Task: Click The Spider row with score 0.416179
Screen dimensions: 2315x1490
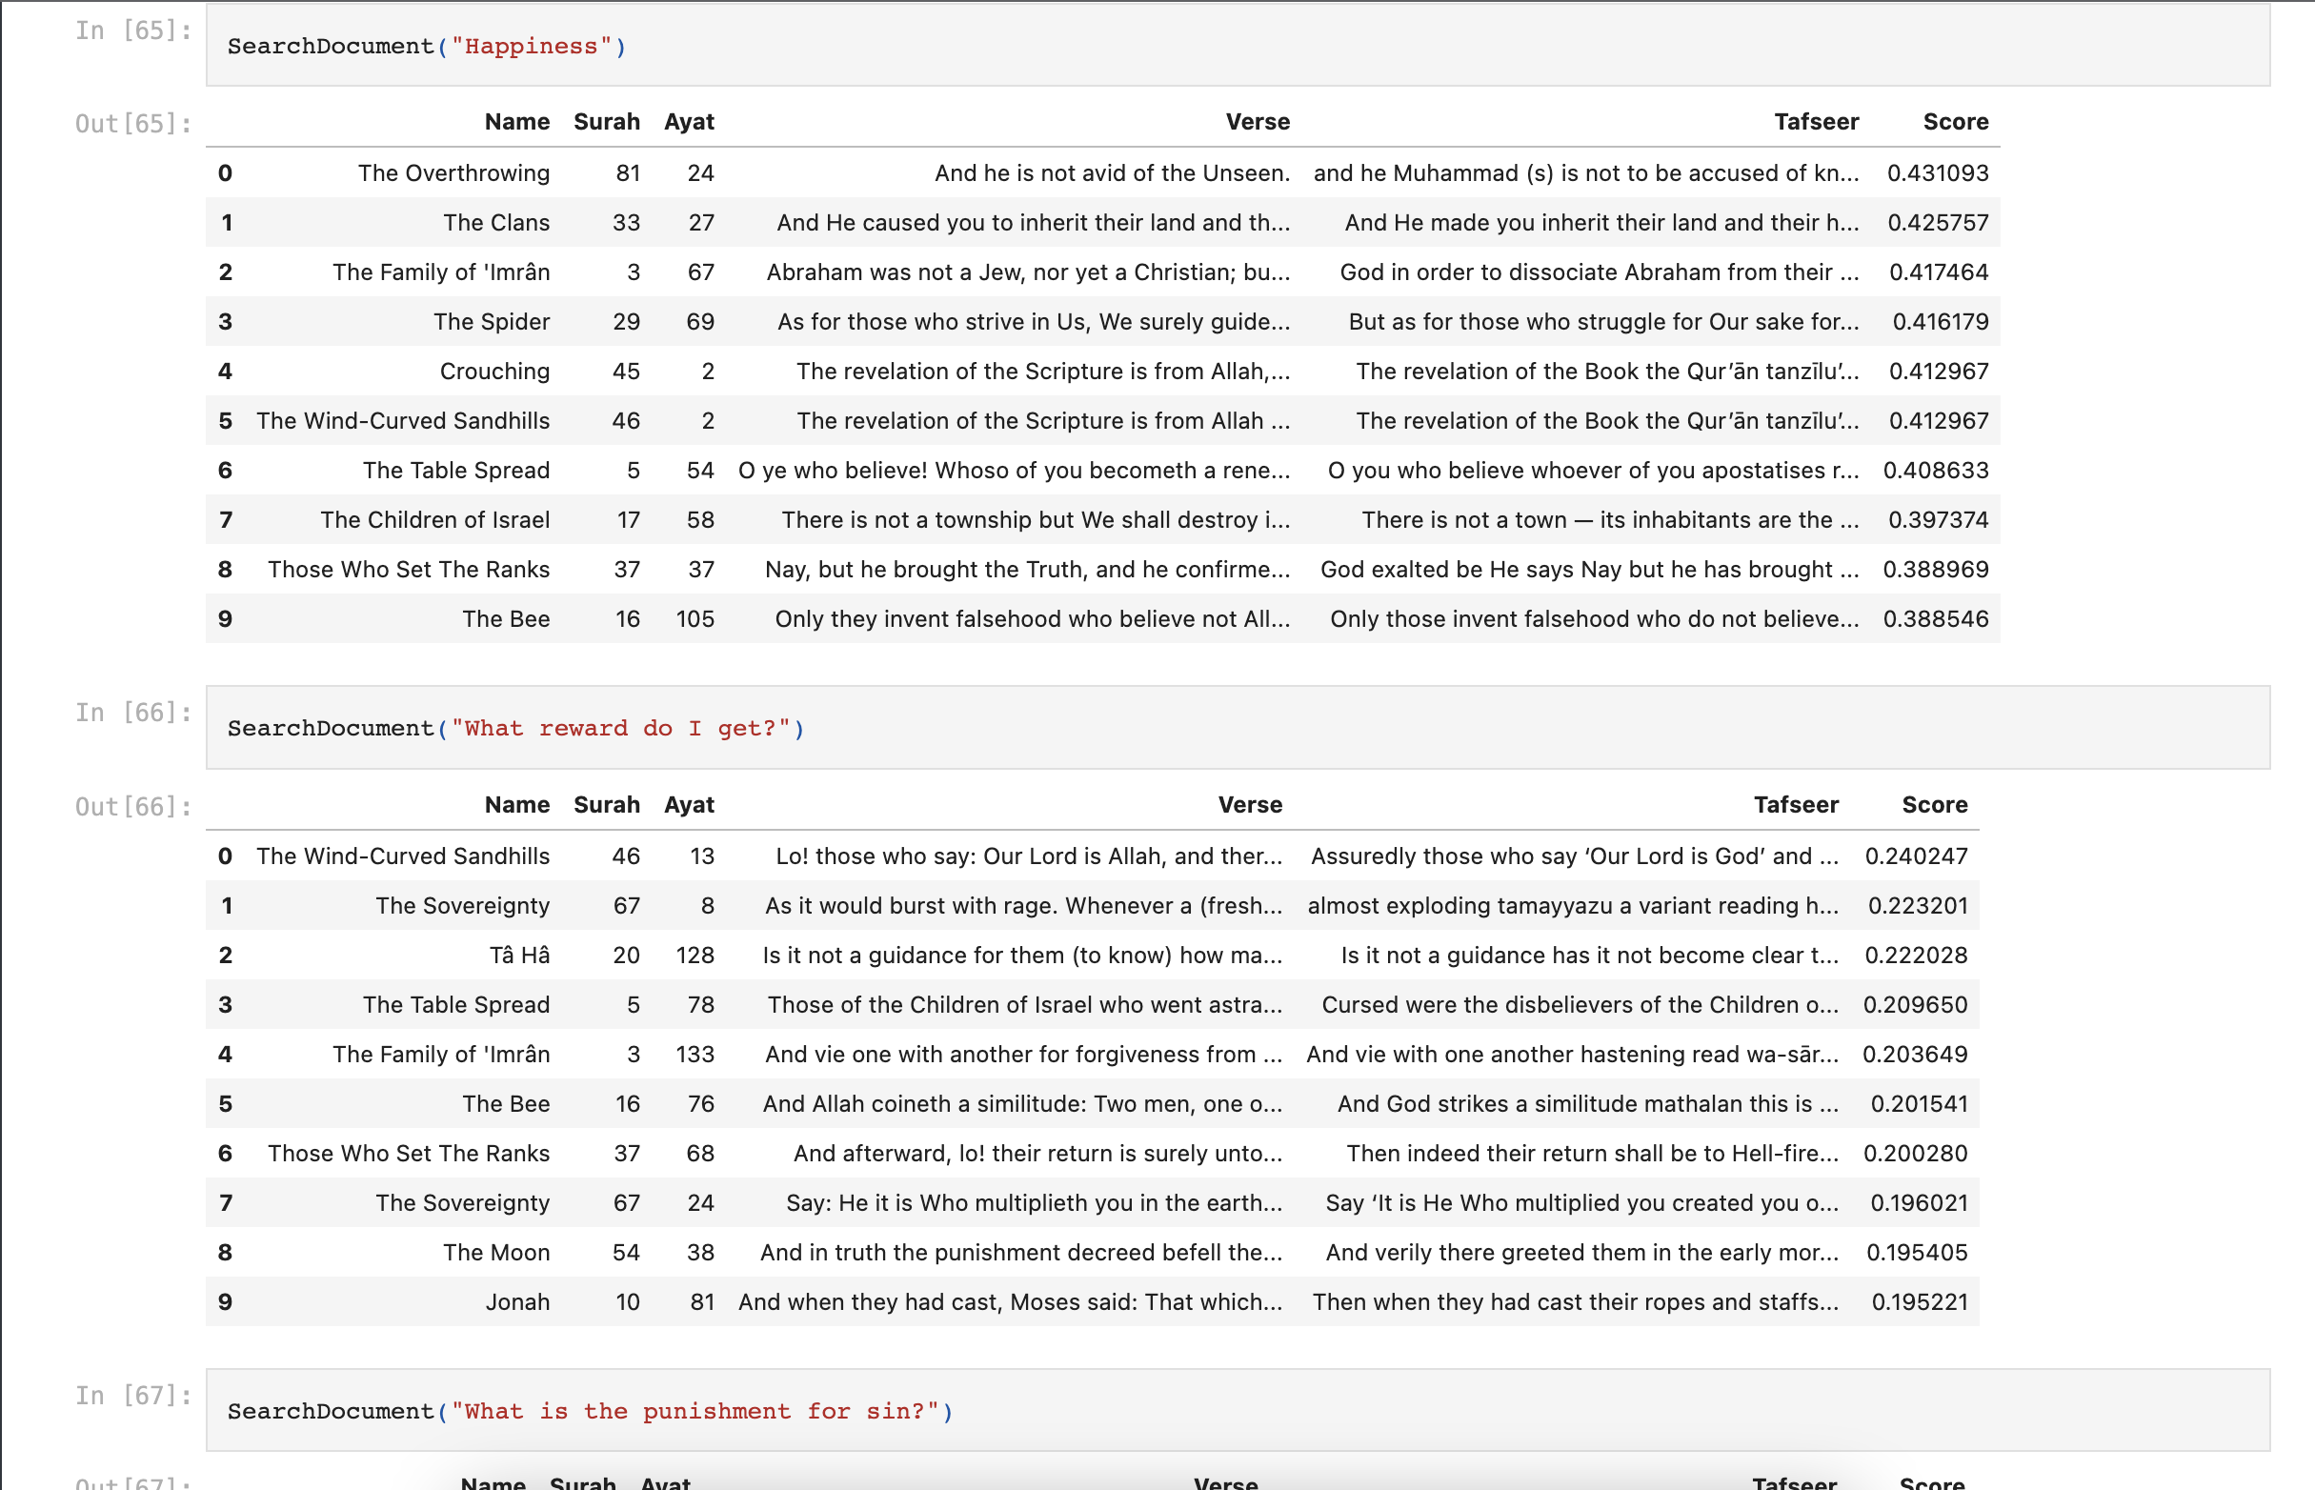Action: [492, 321]
